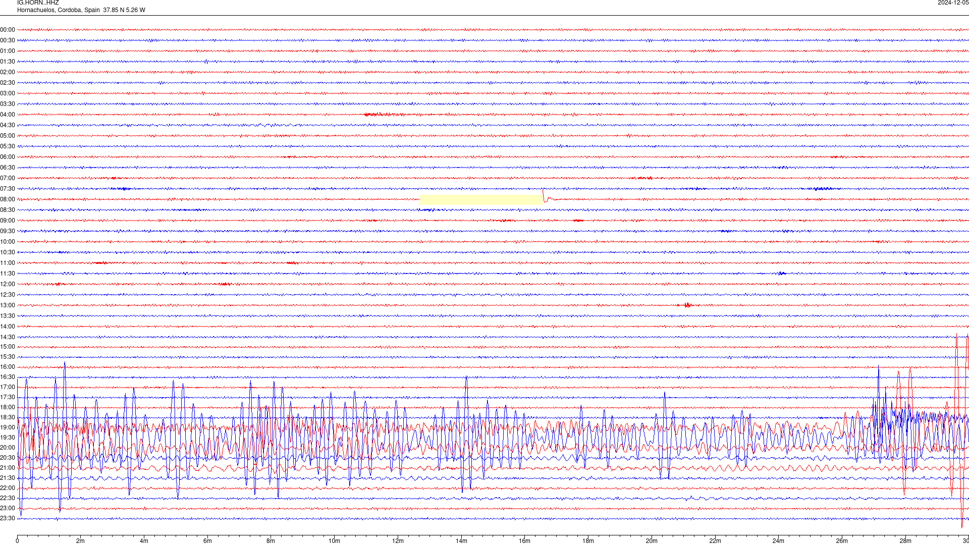Pick the 05:30 row label
Screen dimensions: 969x545
tap(8, 146)
